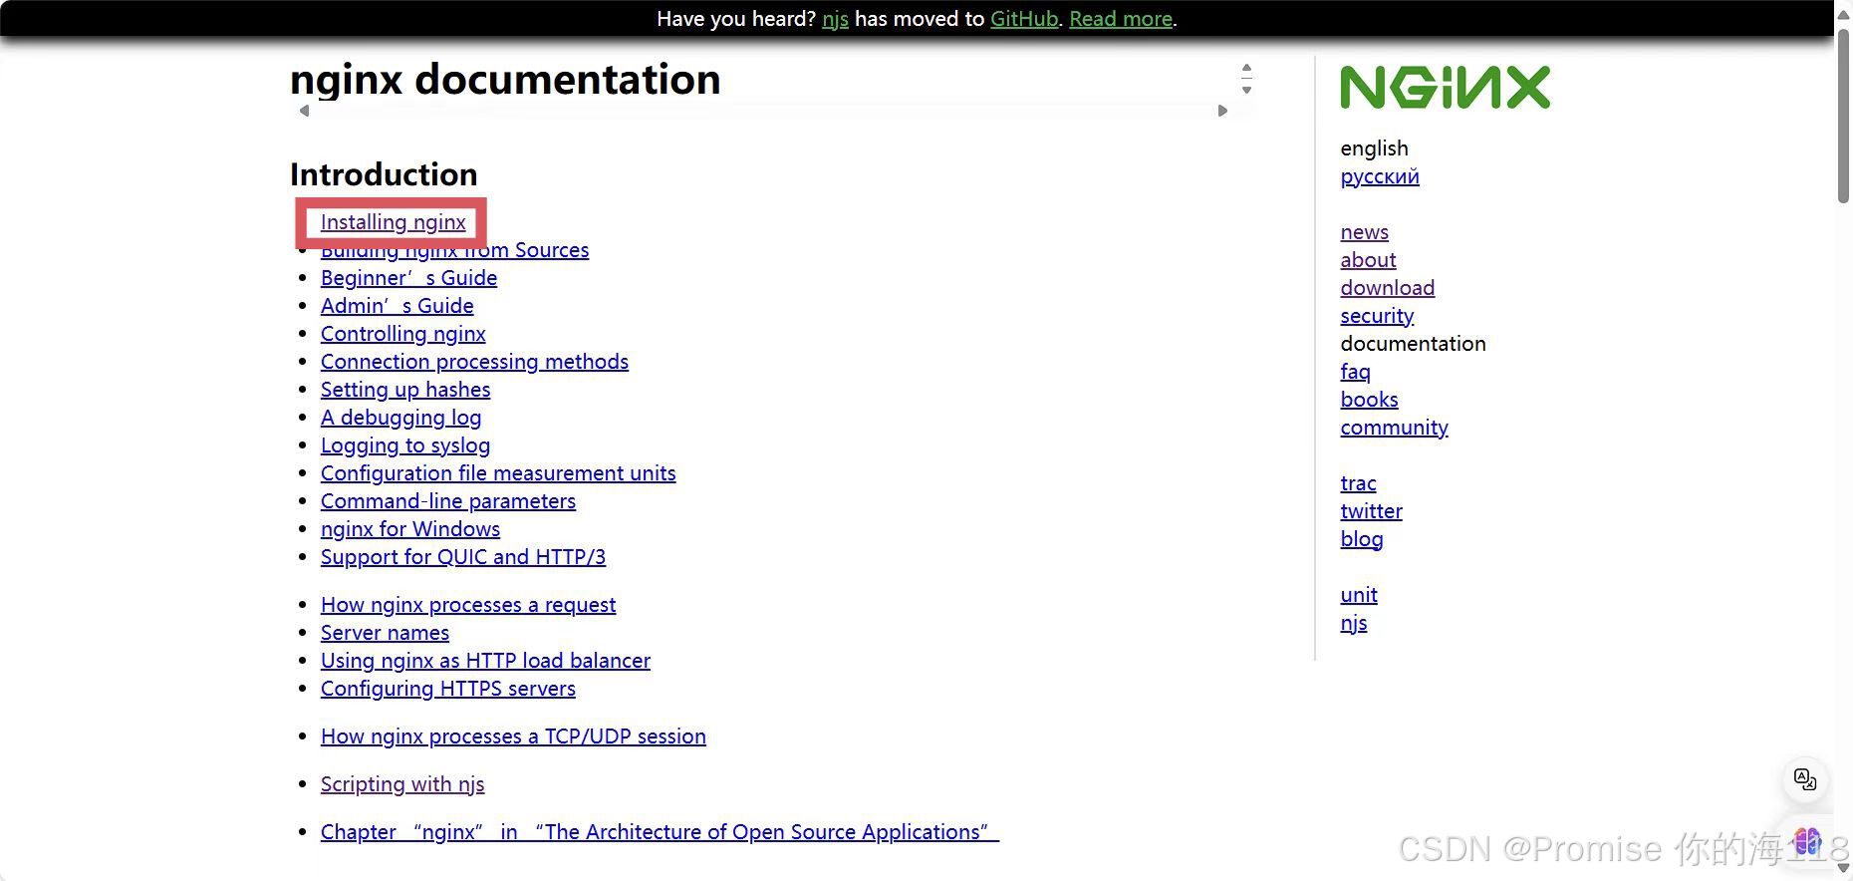
Task: Open the blog sidebar link
Action: [x=1361, y=539]
